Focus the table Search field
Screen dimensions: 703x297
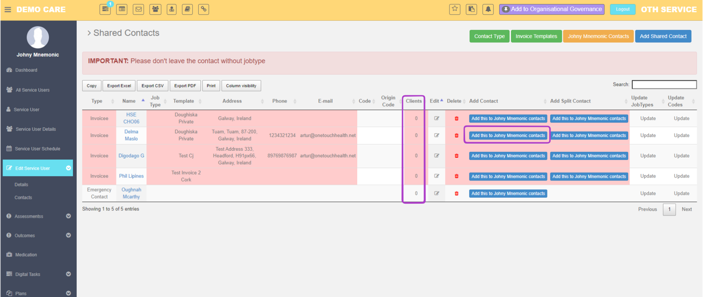pos(664,84)
